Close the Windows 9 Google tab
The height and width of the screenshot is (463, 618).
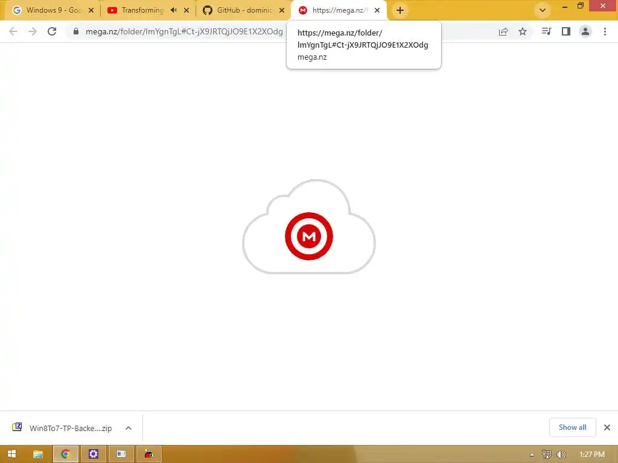(x=91, y=10)
